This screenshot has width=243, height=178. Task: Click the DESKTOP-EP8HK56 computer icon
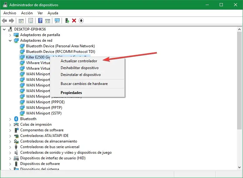pos(10,29)
